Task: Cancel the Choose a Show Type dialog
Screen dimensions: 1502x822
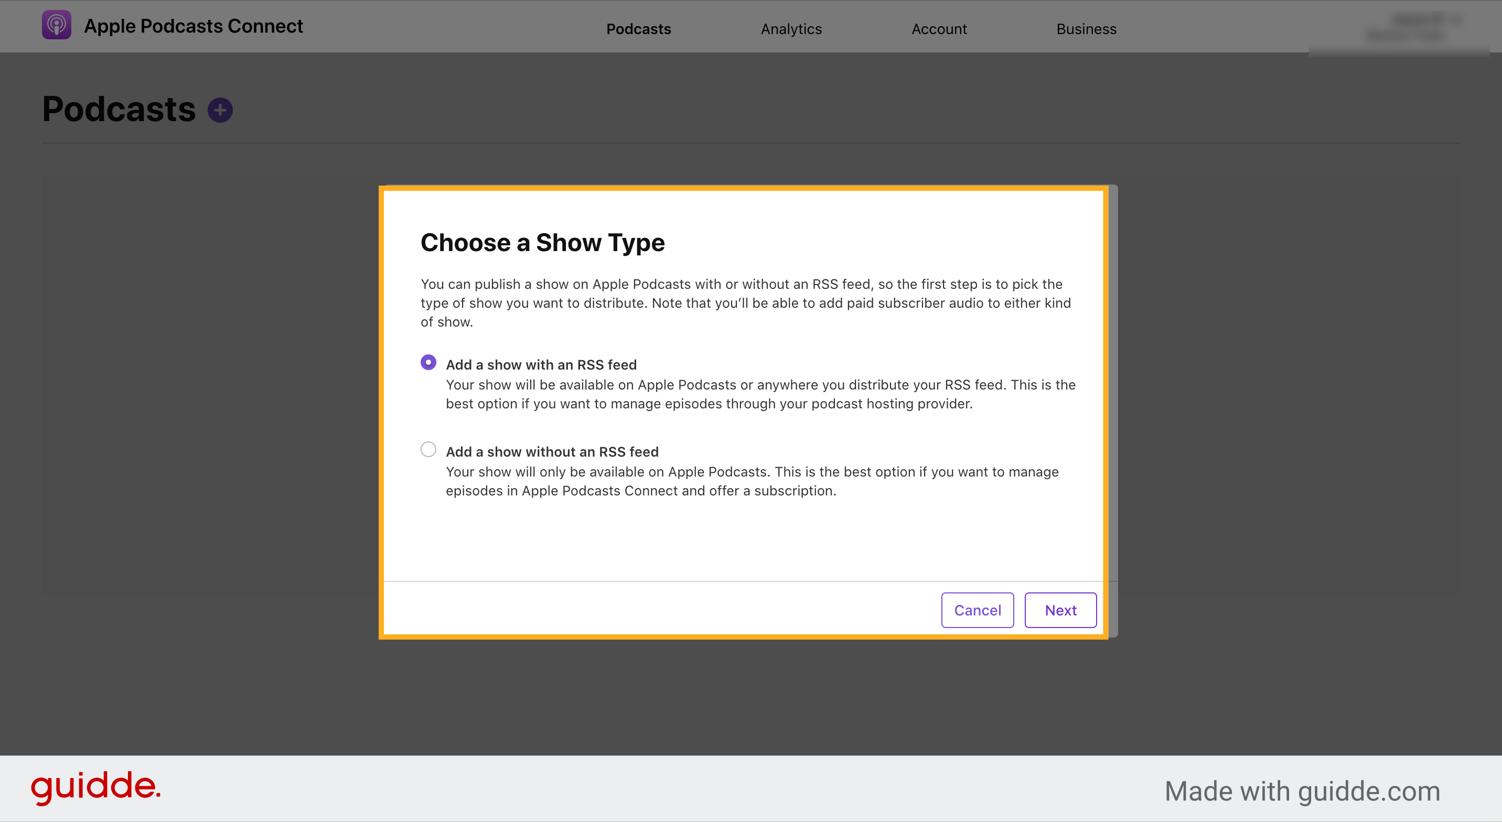Action: (977, 610)
